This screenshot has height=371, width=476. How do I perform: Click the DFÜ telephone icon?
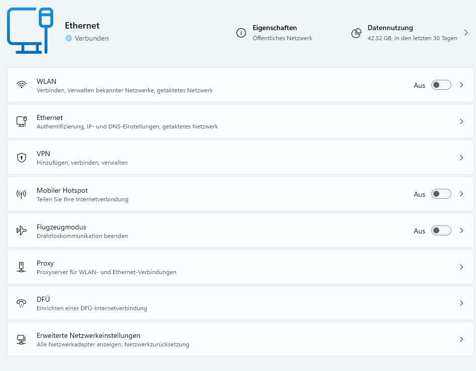click(x=21, y=303)
